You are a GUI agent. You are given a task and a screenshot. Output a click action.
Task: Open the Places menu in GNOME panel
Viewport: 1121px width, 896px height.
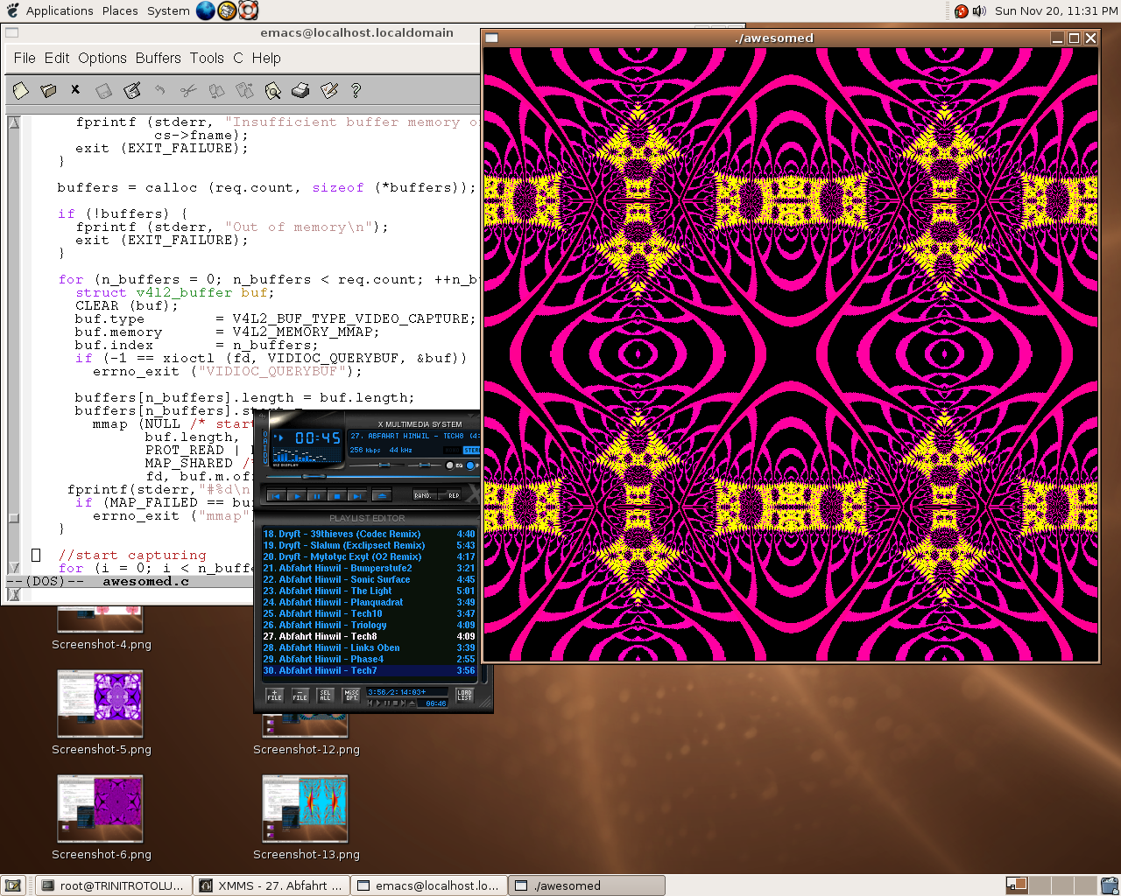[120, 10]
